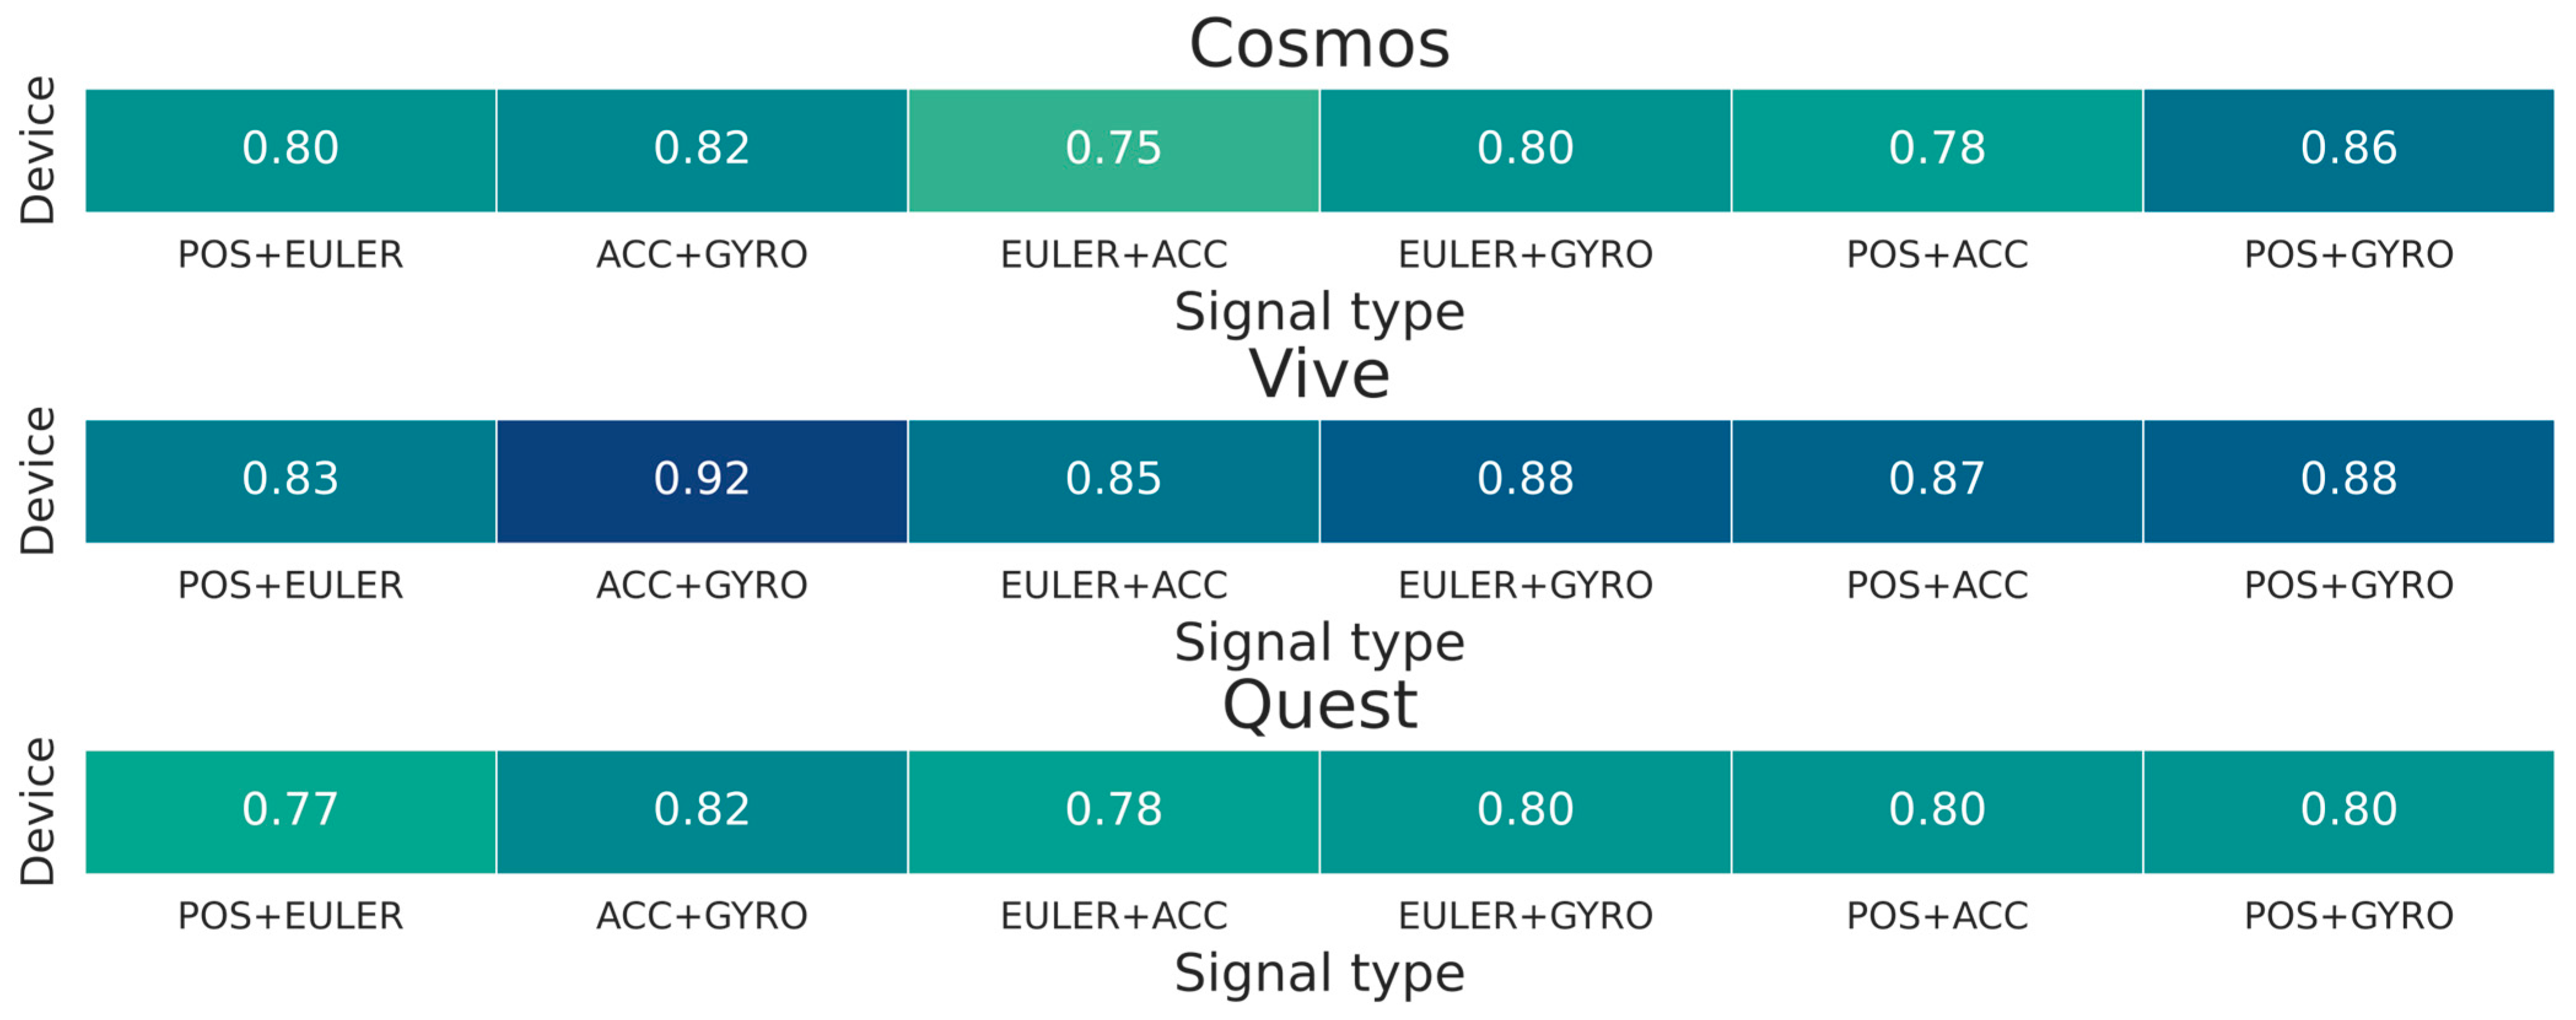
Task: Click POS+GYRO label under Cosmos heatmap
Action: 2348,255
